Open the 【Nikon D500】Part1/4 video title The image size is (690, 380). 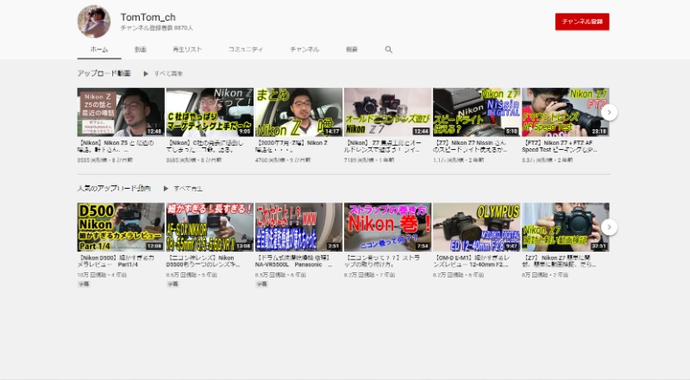pos(116,261)
